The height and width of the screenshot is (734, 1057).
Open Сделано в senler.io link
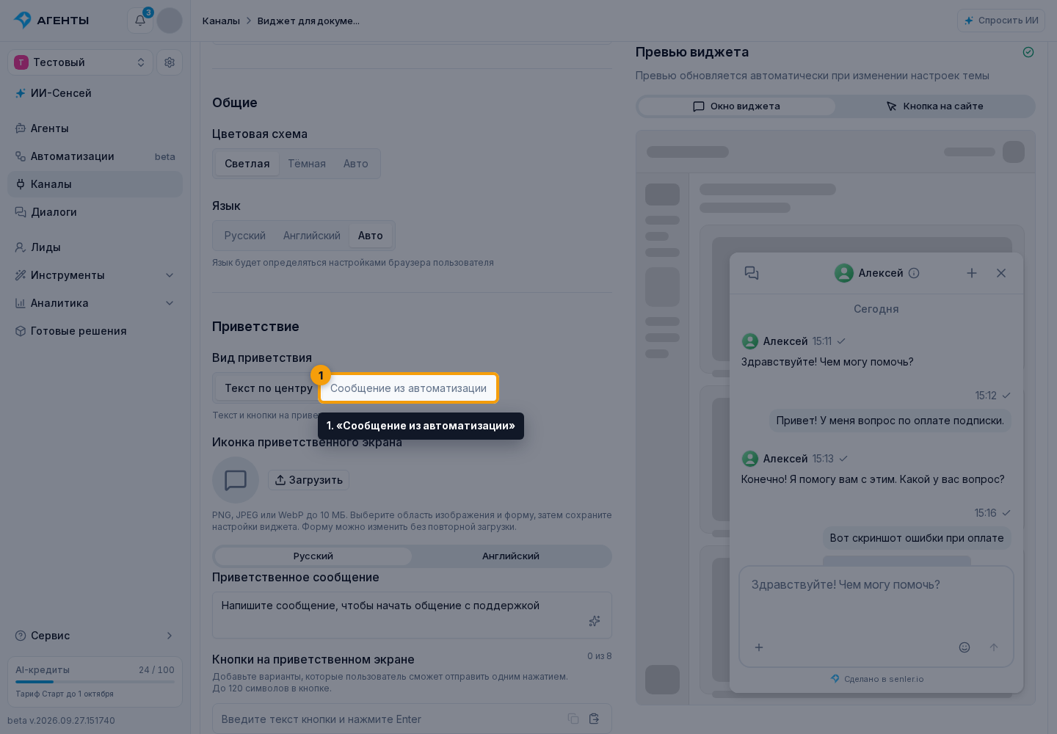click(877, 679)
